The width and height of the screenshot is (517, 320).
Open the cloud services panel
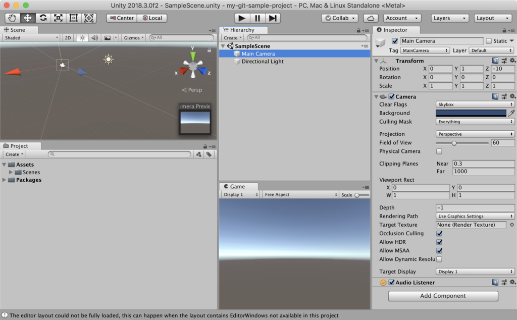coord(371,18)
